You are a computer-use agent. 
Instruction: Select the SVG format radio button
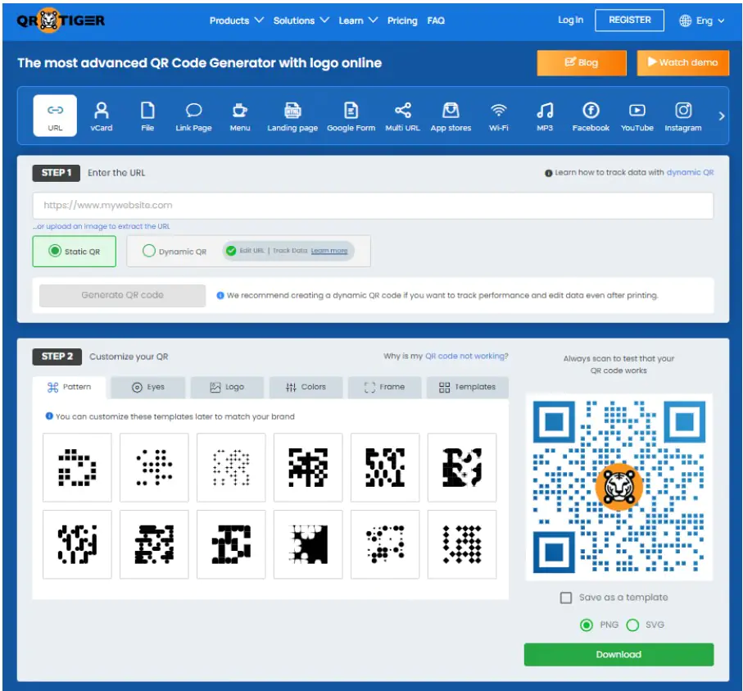coord(632,625)
